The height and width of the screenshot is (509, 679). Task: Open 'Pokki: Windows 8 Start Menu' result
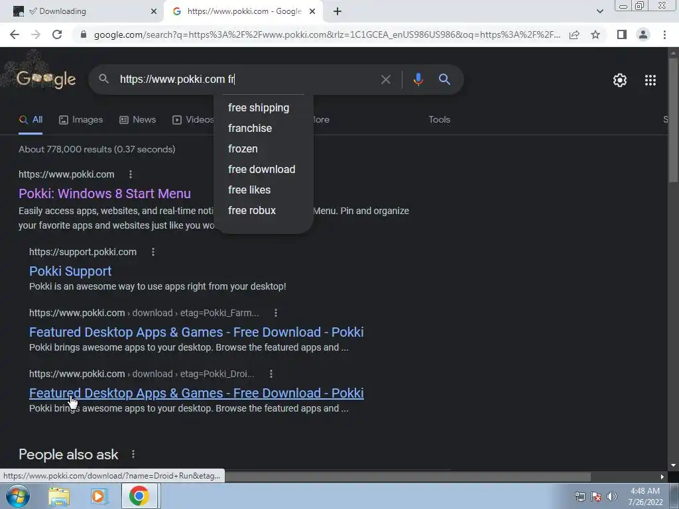(x=104, y=194)
